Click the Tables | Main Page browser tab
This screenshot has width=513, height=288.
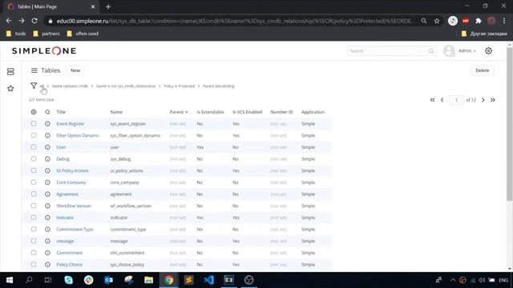[x=51, y=6]
